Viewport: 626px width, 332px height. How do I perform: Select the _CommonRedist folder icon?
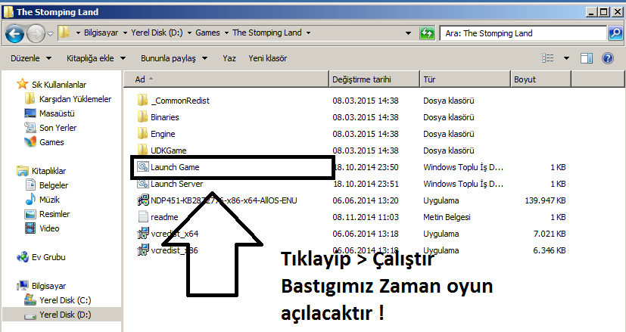click(142, 100)
